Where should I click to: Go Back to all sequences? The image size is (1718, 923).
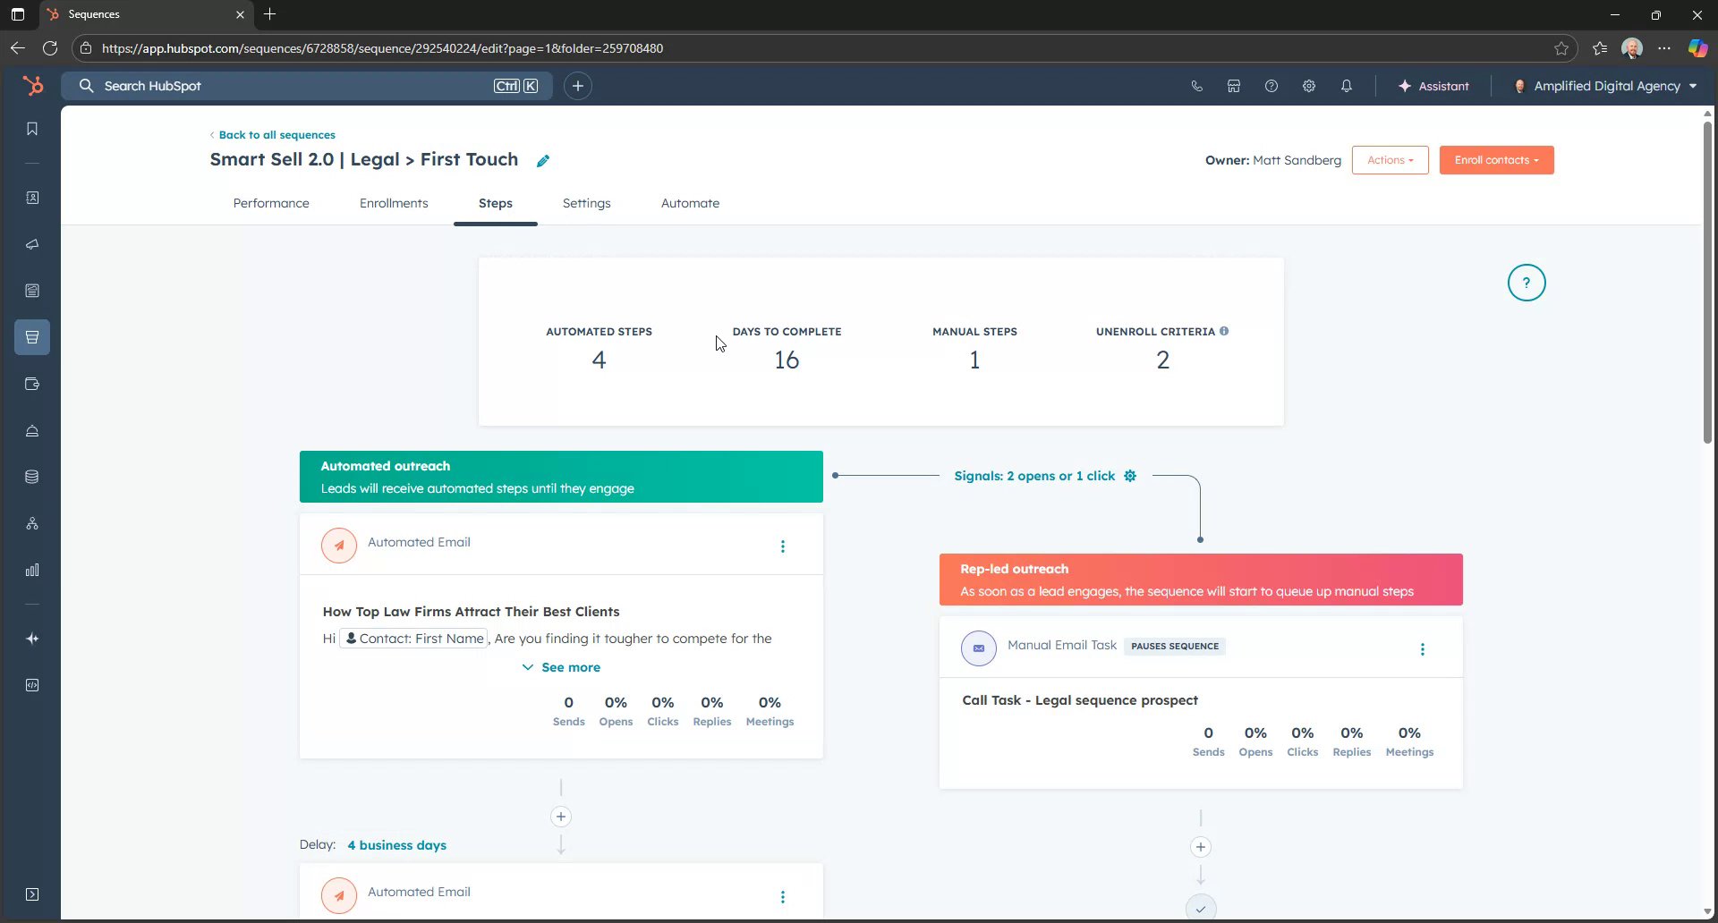click(276, 134)
